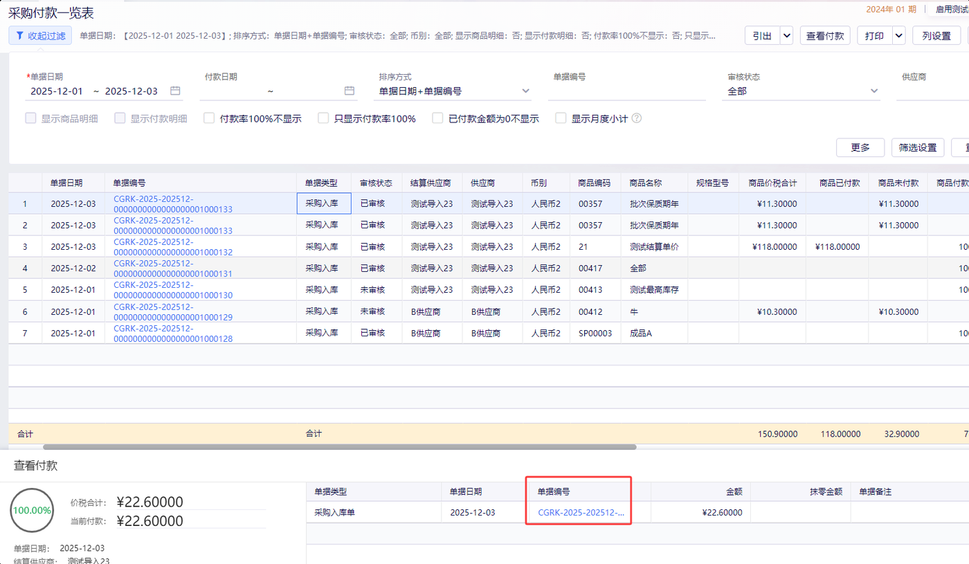969x564 pixels.
Task: Click the 引出 export button
Action: tap(763, 35)
